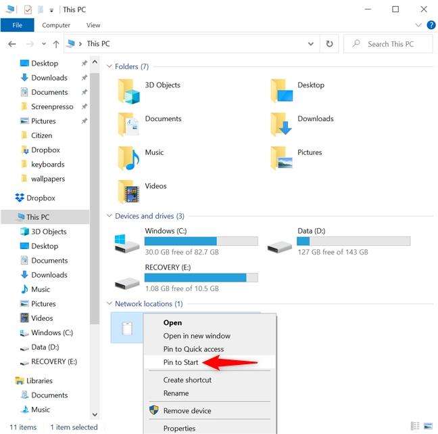
Task: Unpin Documents using its pin icon
Action: [x=84, y=92]
